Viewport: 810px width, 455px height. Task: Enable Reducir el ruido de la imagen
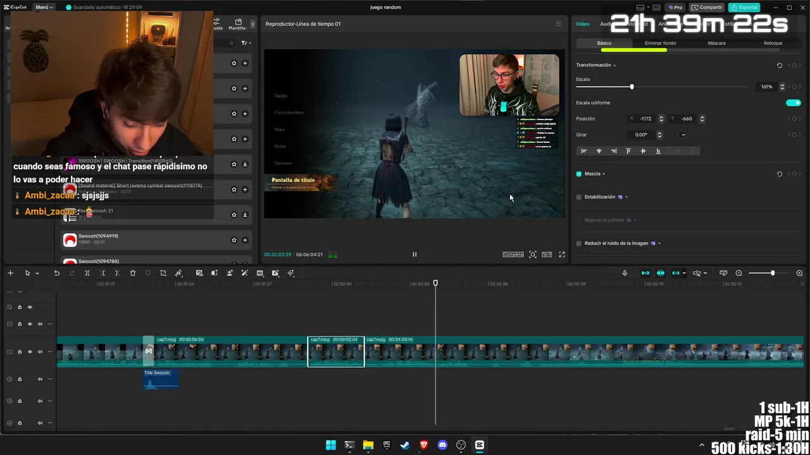[579, 243]
